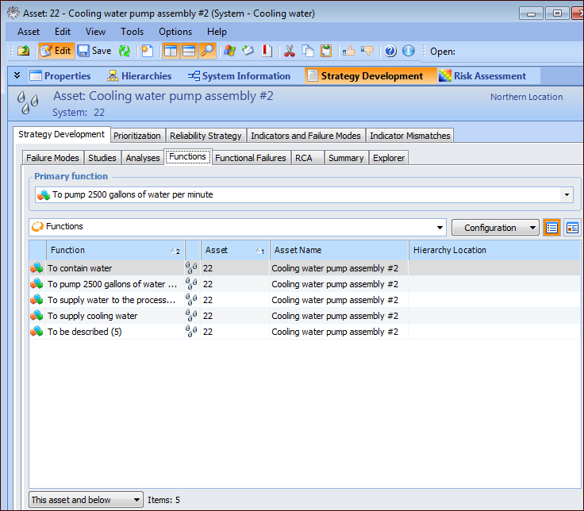
Task: Open the Primary function dropdown
Action: [567, 194]
